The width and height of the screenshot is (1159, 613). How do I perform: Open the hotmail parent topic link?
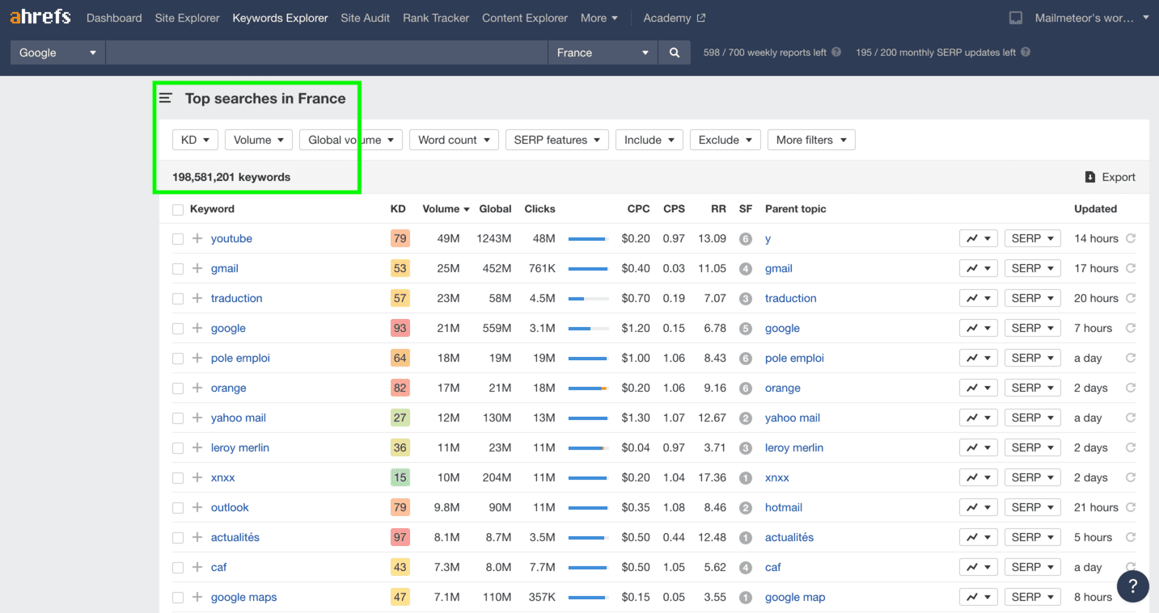[784, 507]
